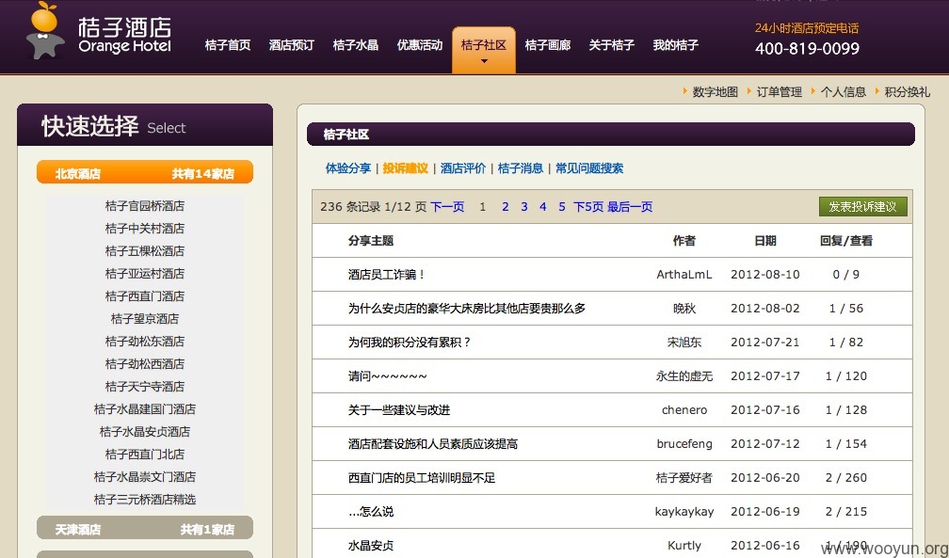This screenshot has width=949, height=558.
Task: Open post 关于一些建议与改进
Action: tap(399, 410)
